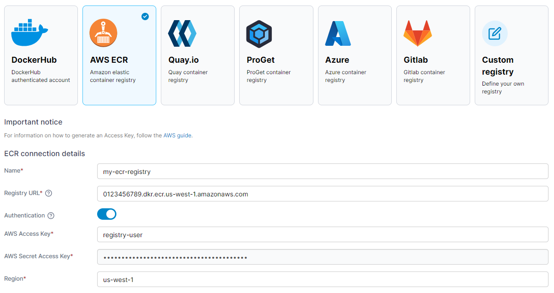The width and height of the screenshot is (554, 293).
Task: Choose the AWS ECR orange logo
Action: (x=104, y=33)
